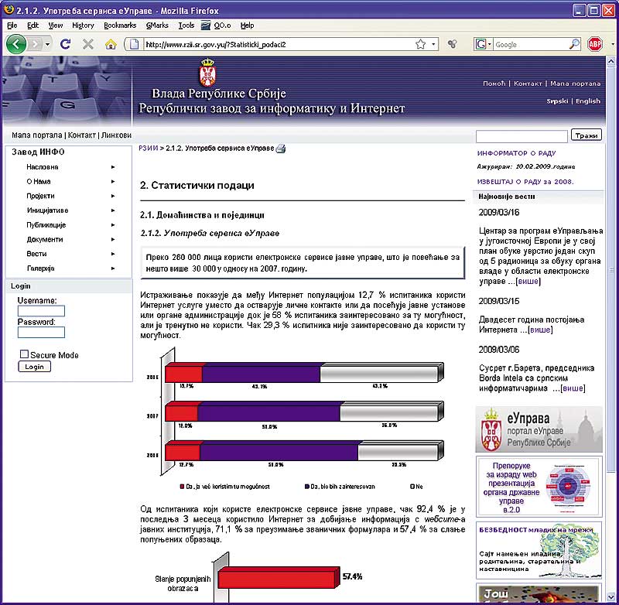Click the purple legend swatch for Da, bio bih zainteresovan

pyautogui.click(x=307, y=487)
